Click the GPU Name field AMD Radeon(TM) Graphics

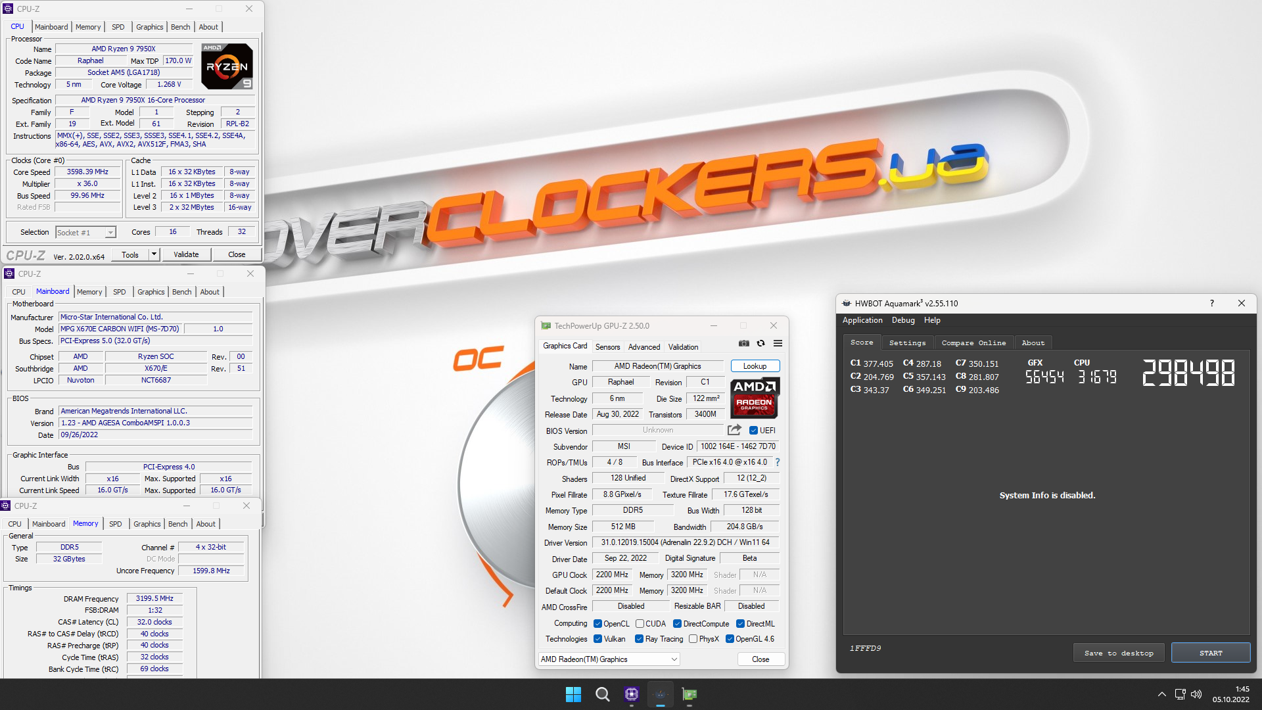pyautogui.click(x=657, y=366)
